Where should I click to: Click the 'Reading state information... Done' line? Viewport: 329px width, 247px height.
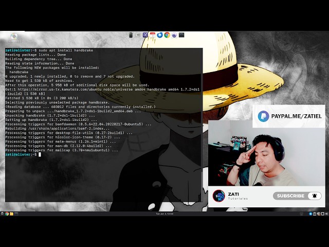40,63
